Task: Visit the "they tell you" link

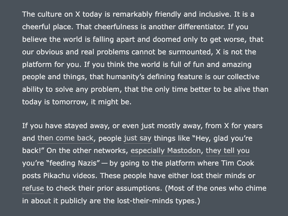Action: pos(228,151)
